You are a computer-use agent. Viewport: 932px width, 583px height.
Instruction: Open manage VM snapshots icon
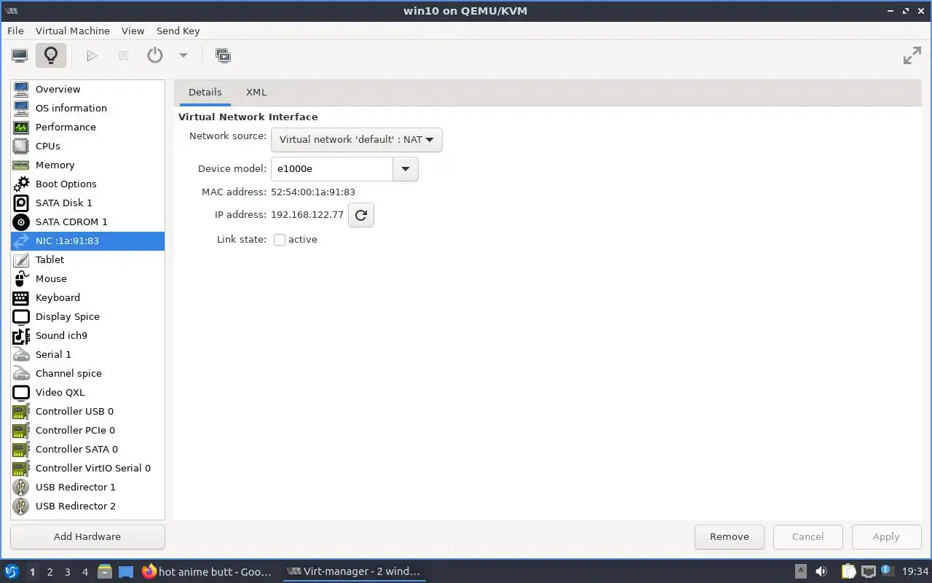(x=223, y=55)
